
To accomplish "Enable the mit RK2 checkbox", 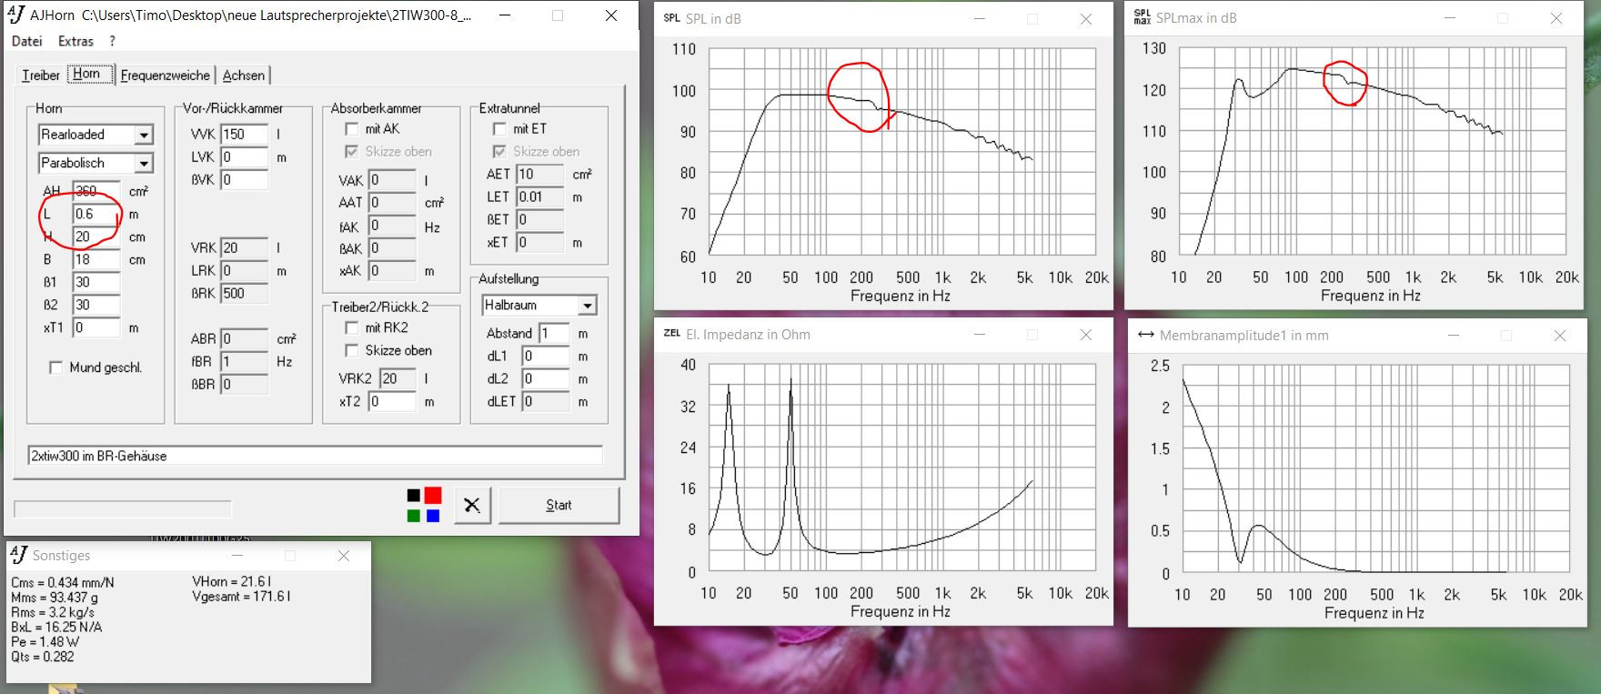I will click(352, 327).
